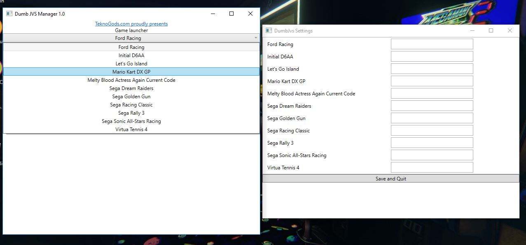Screen dimensions: 526x245
Task: Click the DumbJvs Settings window title icon
Action: pos(269,30)
